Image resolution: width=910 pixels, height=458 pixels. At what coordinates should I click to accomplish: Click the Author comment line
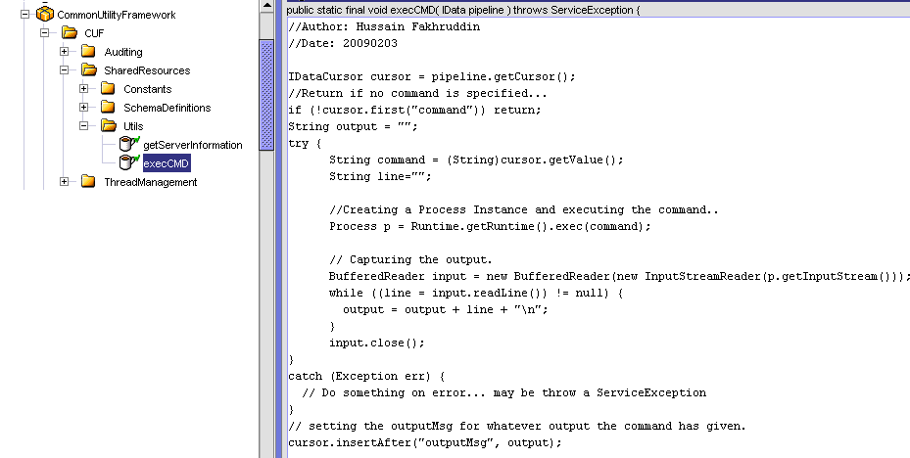click(384, 26)
